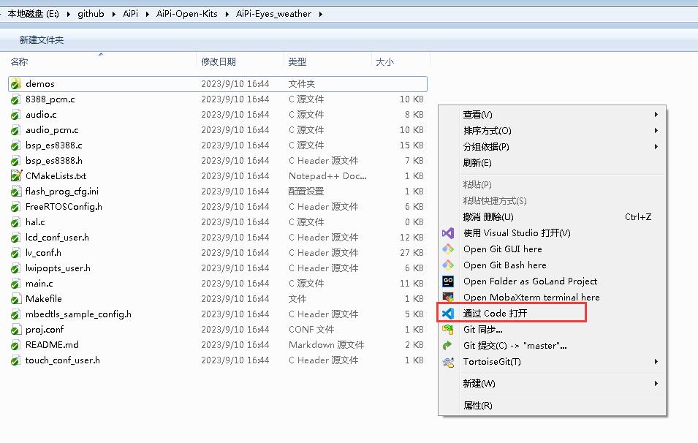
Task: Click the TortoiseGit icon
Action: (448, 362)
